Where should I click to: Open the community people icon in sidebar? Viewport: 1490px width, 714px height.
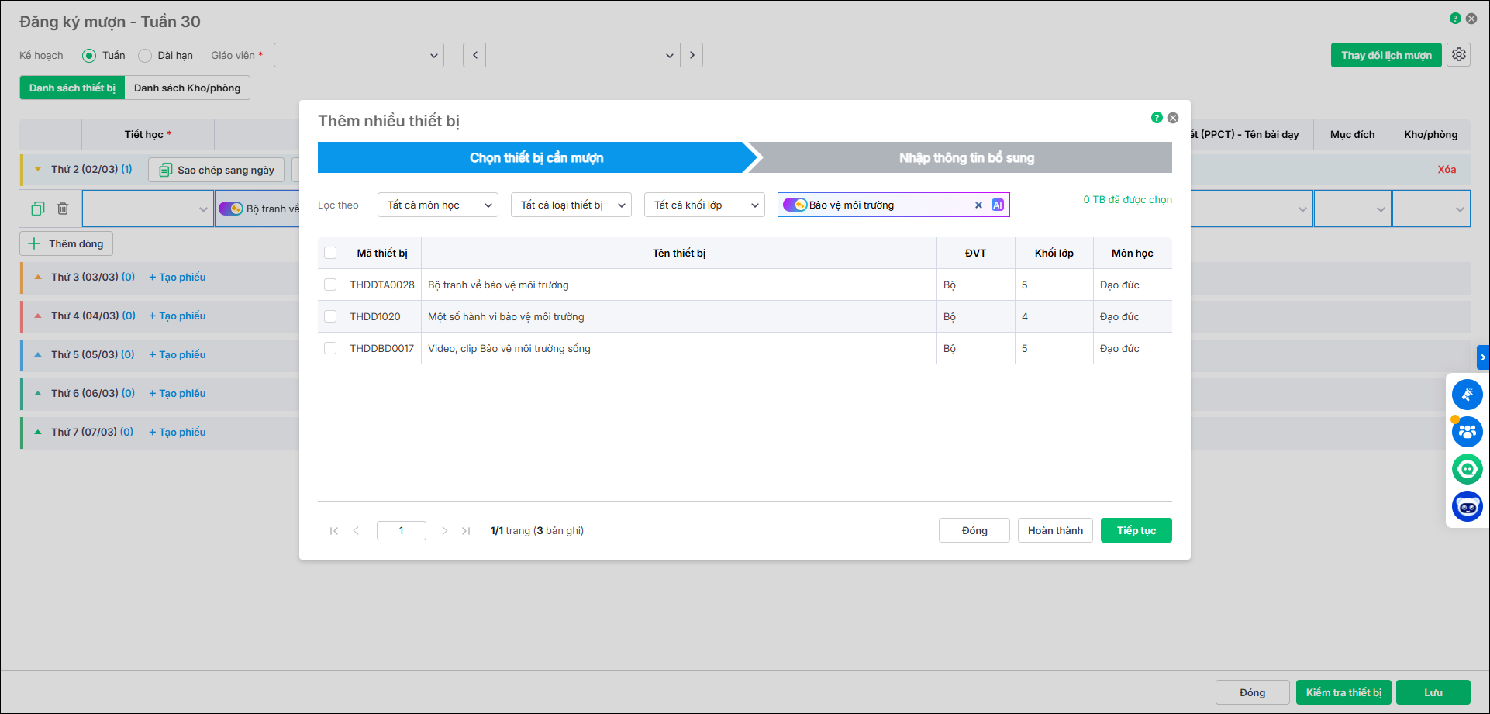pos(1467,432)
